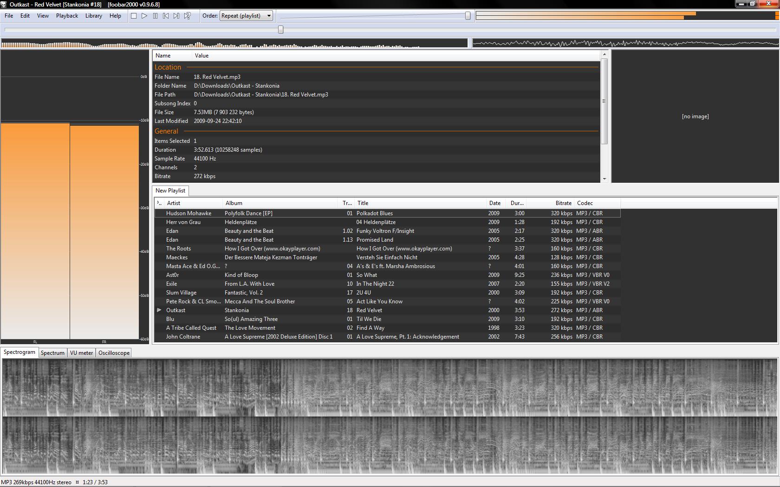This screenshot has width=780, height=487.
Task: Open the View menu
Action: [43, 16]
